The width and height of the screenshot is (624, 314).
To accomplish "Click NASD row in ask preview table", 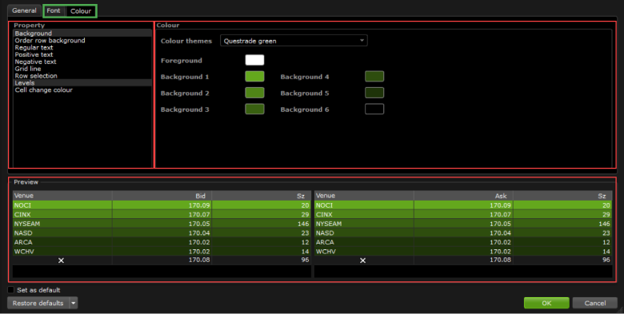I will [463, 233].
